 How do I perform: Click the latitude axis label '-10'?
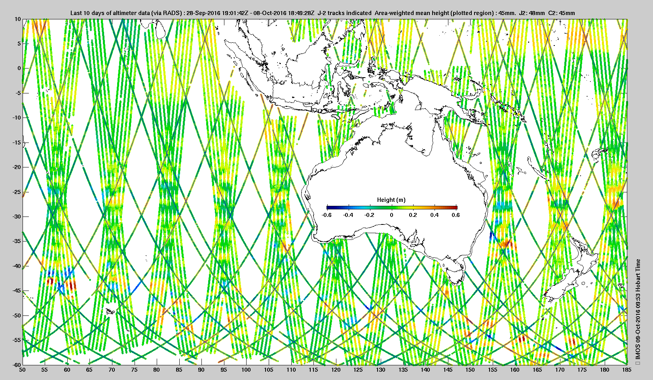point(17,118)
